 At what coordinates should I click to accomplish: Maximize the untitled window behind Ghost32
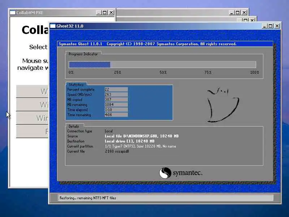click(x=238, y=13)
